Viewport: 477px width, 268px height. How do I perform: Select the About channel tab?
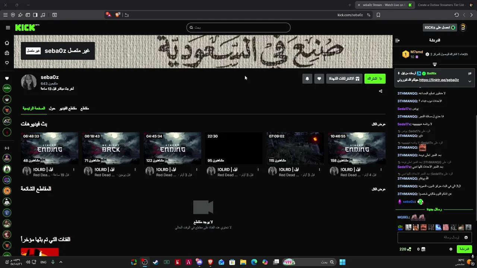[x=52, y=108]
